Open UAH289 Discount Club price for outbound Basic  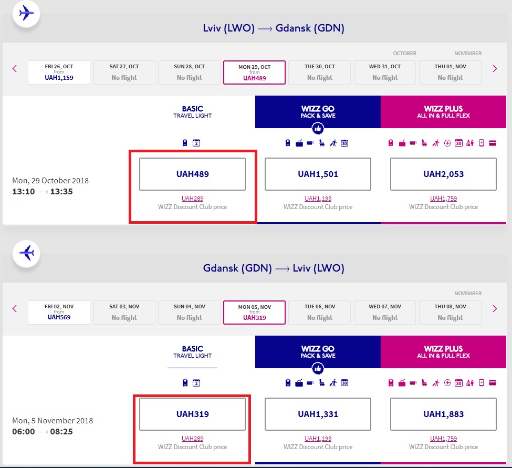(x=192, y=199)
